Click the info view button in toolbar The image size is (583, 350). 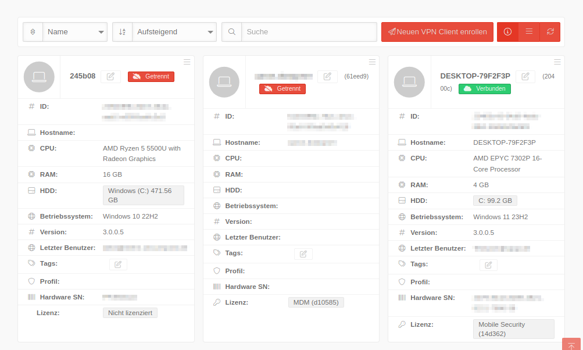click(507, 32)
